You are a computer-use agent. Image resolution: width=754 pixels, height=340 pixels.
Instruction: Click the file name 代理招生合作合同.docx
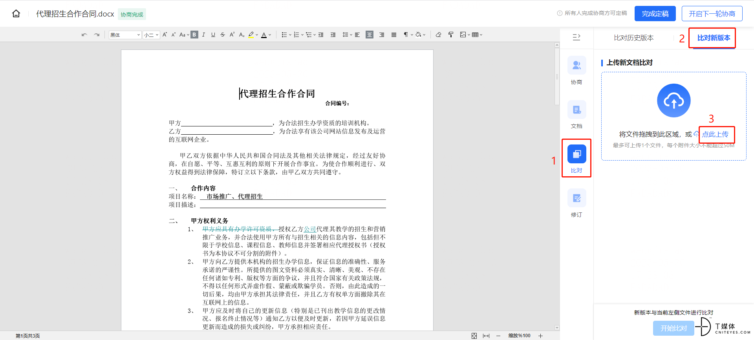pyautogui.click(x=75, y=14)
